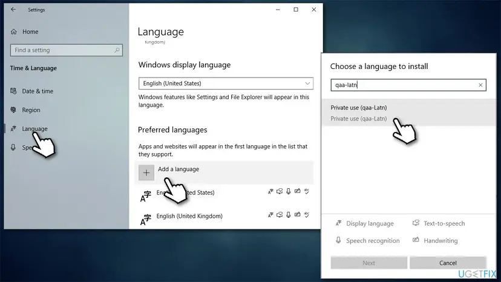
Task: Click the Time & Language section title
Action: [33, 68]
